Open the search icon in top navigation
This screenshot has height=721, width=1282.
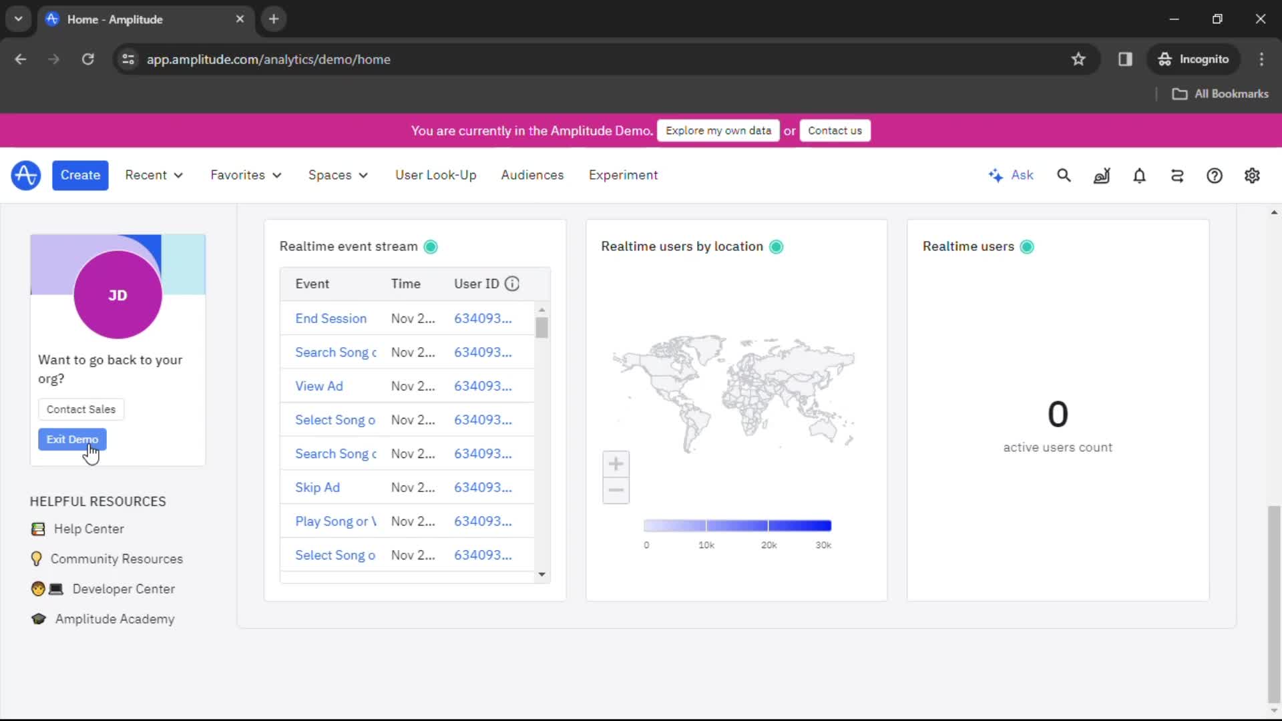[1064, 175]
